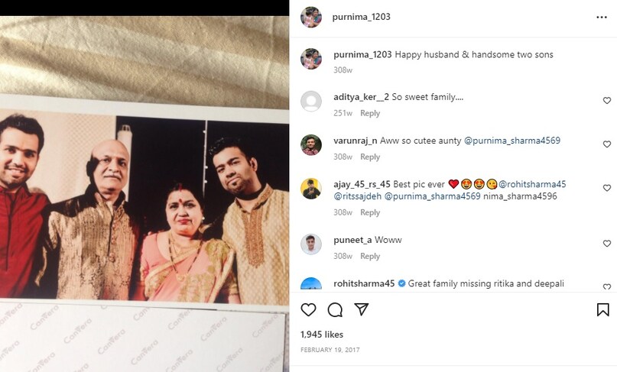Like puneet_a's Woww comment
617x372 pixels.
[607, 244]
